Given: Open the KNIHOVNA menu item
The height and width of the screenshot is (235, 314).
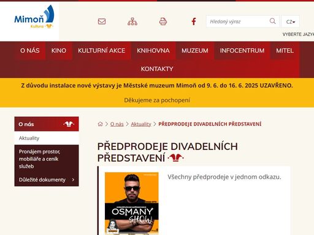Looking at the screenshot, I should [153, 51].
